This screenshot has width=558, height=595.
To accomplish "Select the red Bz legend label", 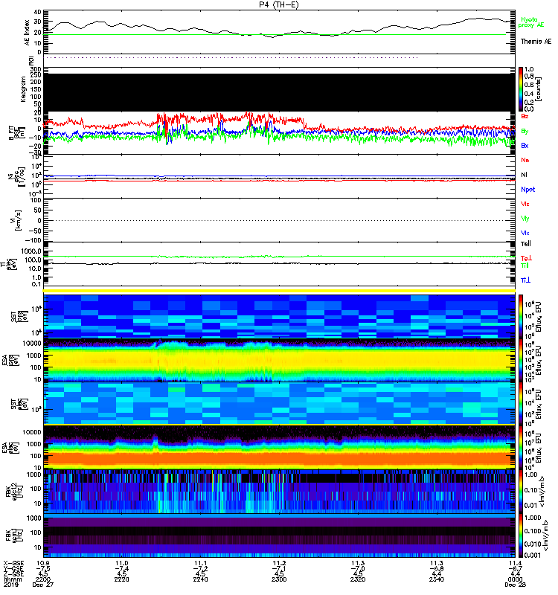I will pos(525,116).
